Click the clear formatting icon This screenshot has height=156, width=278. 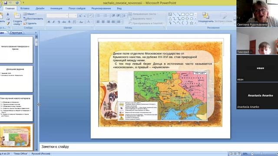click(91, 16)
